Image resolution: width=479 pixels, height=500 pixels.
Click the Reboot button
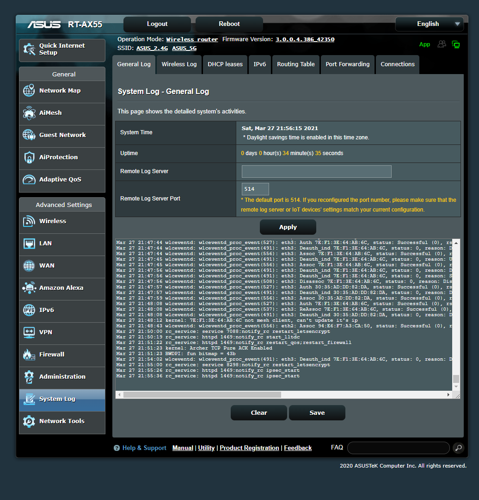(229, 24)
